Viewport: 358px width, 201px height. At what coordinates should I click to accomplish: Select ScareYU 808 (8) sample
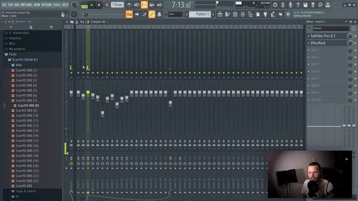coord(29,106)
